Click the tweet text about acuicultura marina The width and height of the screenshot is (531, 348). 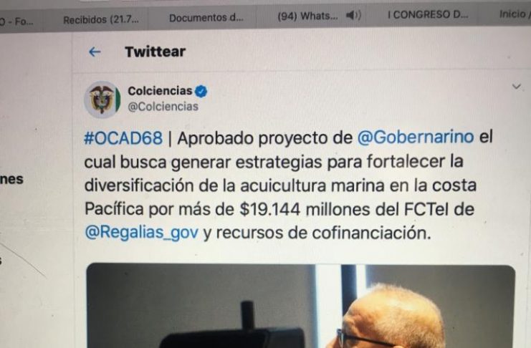(x=288, y=185)
